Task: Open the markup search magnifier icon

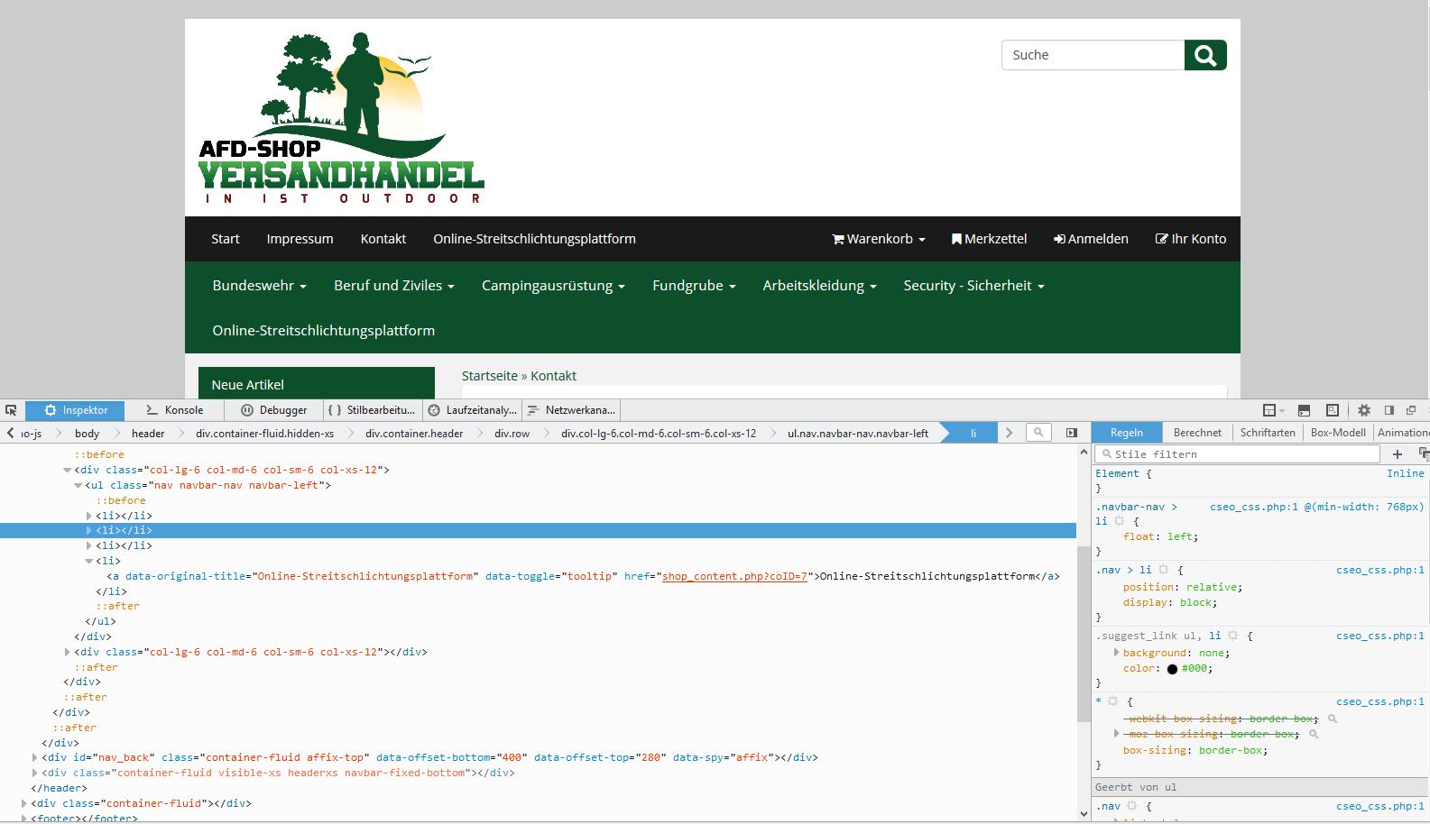Action: click(x=1038, y=433)
